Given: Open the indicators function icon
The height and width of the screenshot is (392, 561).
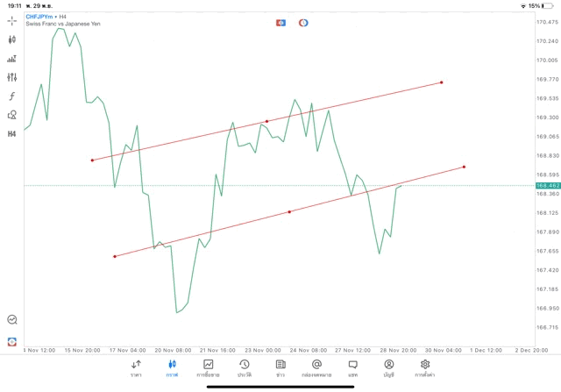Looking at the screenshot, I should point(12,96).
